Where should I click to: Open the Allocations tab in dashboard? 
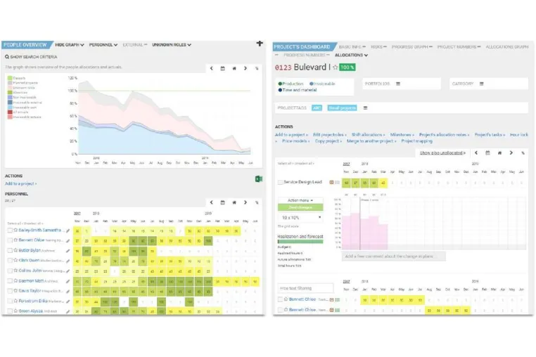coord(351,55)
